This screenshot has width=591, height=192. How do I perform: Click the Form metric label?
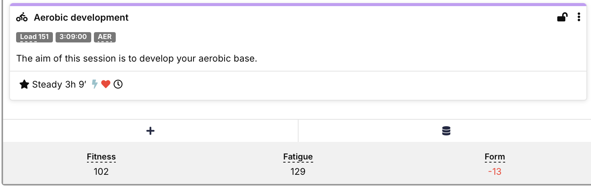pyautogui.click(x=494, y=157)
